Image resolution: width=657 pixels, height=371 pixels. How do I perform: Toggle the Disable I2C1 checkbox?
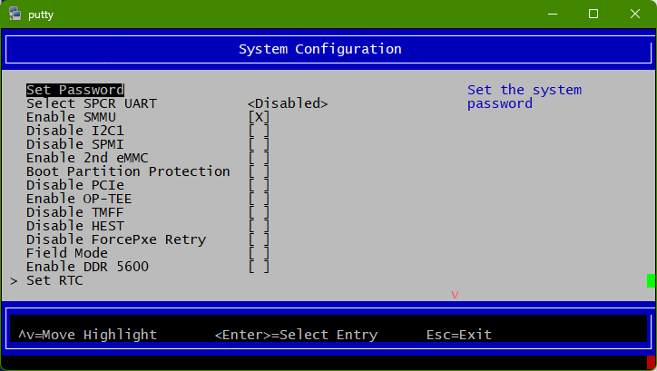tap(259, 131)
